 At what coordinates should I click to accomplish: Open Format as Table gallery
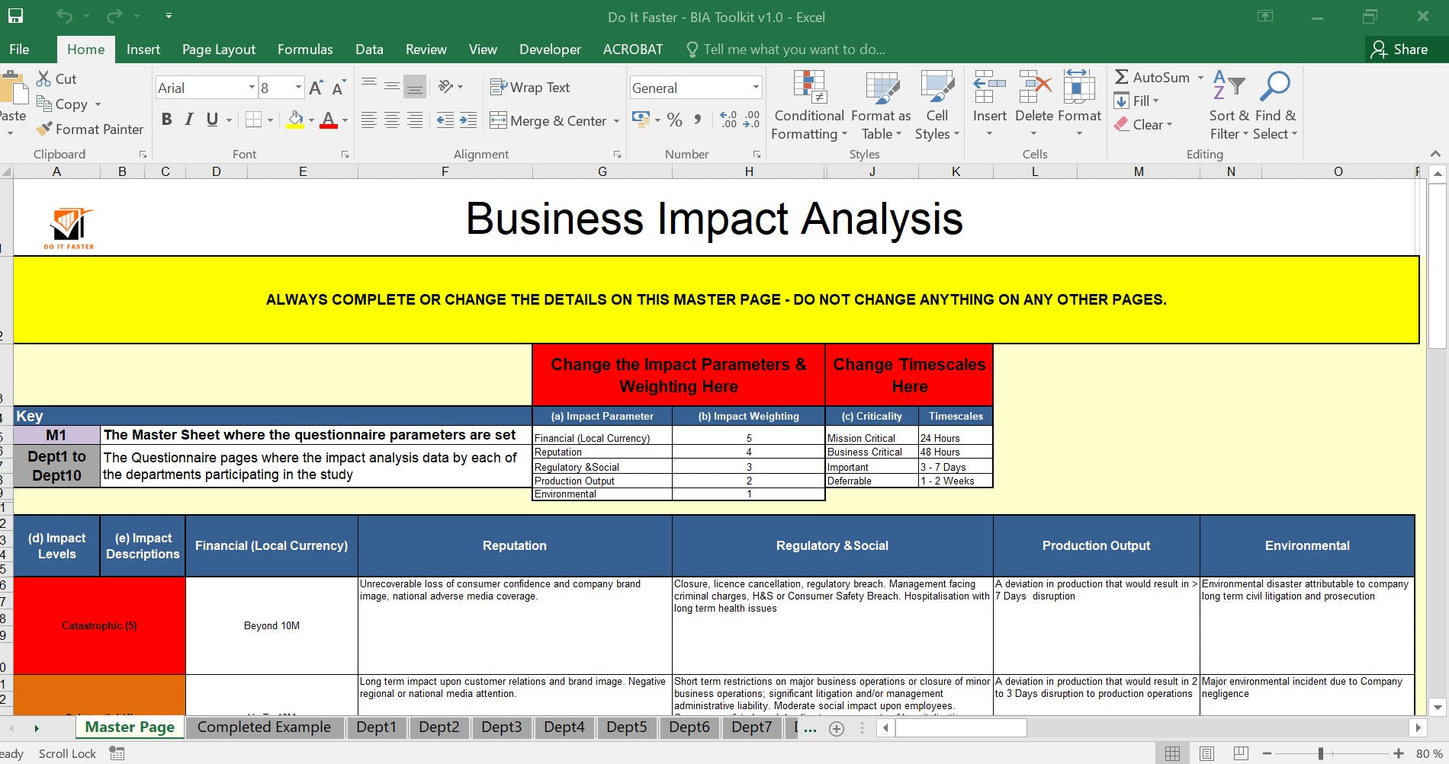click(881, 106)
